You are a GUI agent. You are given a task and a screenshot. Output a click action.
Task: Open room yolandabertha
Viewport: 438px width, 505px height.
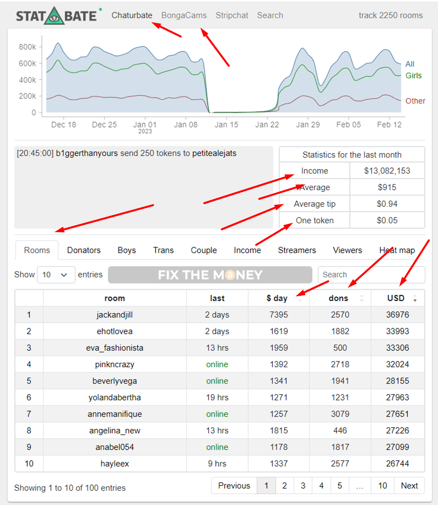point(115,397)
